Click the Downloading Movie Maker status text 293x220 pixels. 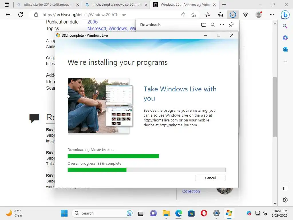click(91, 150)
